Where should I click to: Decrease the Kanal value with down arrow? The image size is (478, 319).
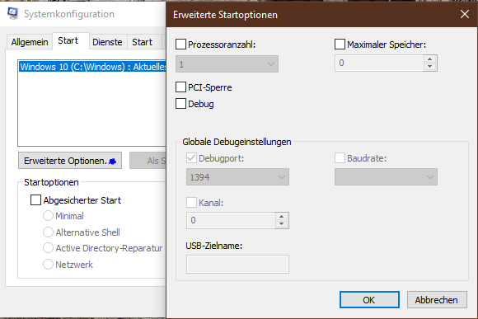click(x=281, y=224)
